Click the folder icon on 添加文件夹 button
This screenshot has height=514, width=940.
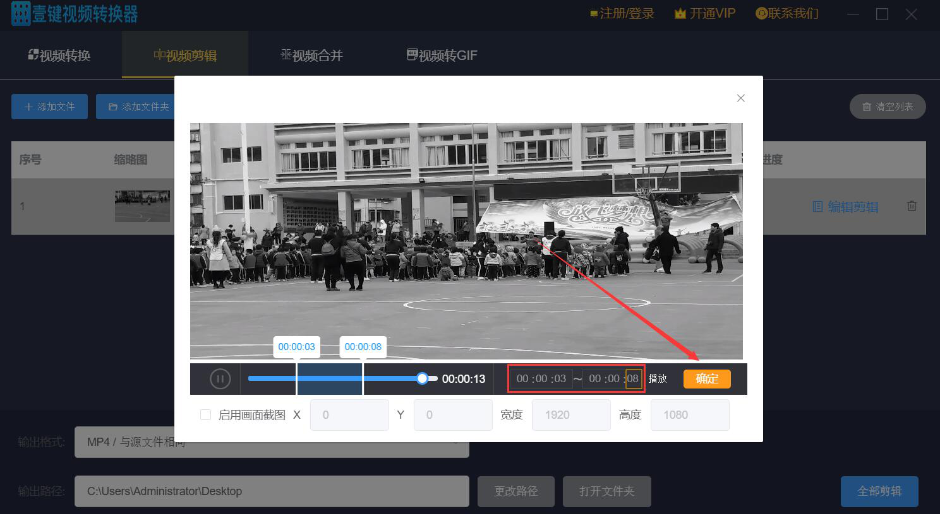(112, 106)
